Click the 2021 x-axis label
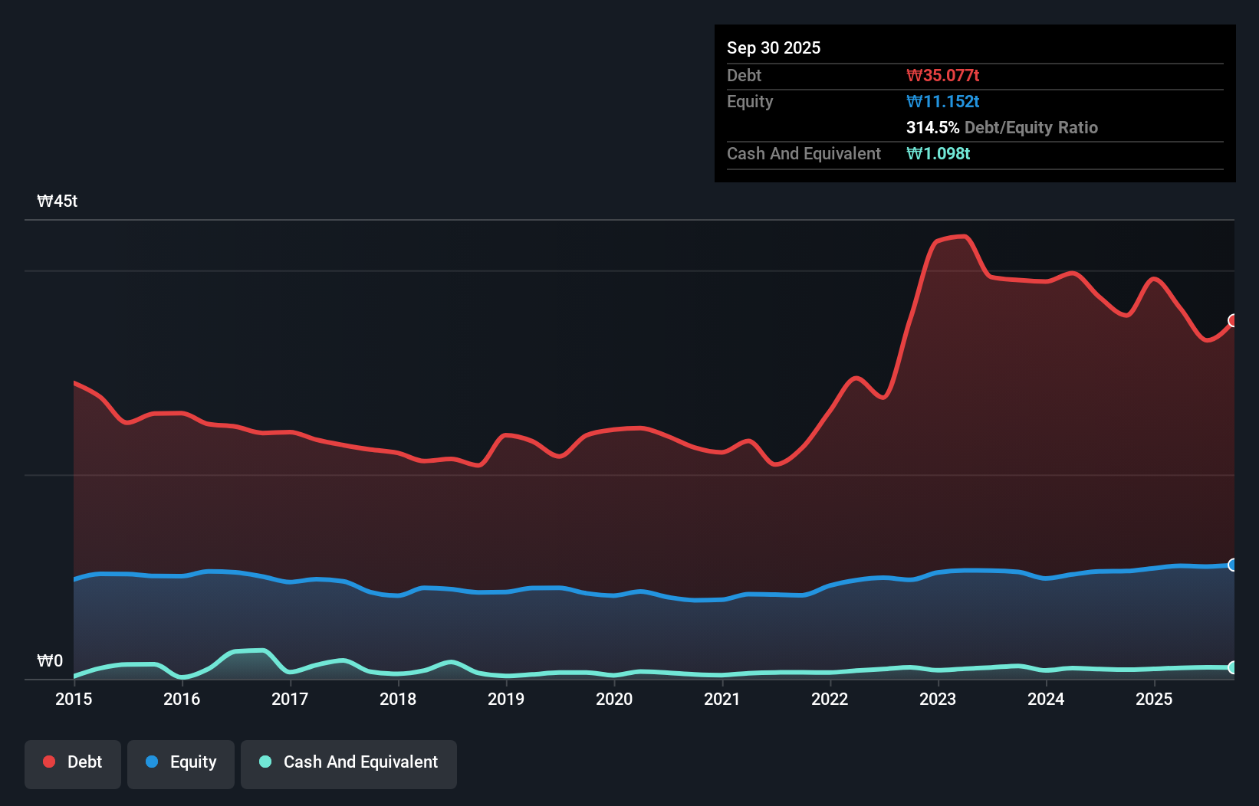This screenshot has height=806, width=1259. tap(722, 699)
